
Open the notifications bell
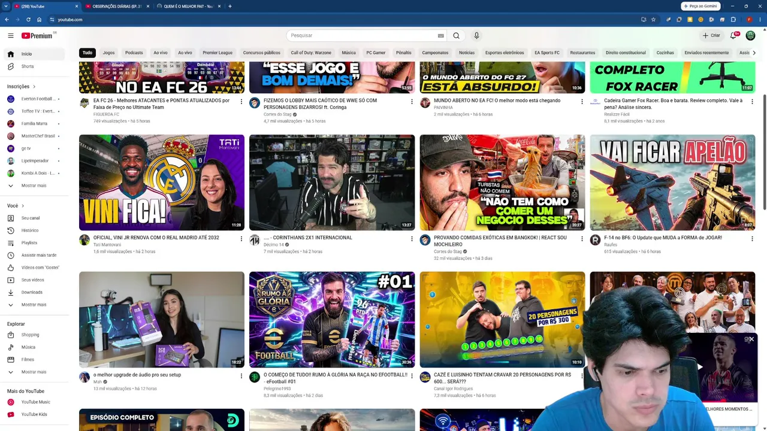[733, 35]
